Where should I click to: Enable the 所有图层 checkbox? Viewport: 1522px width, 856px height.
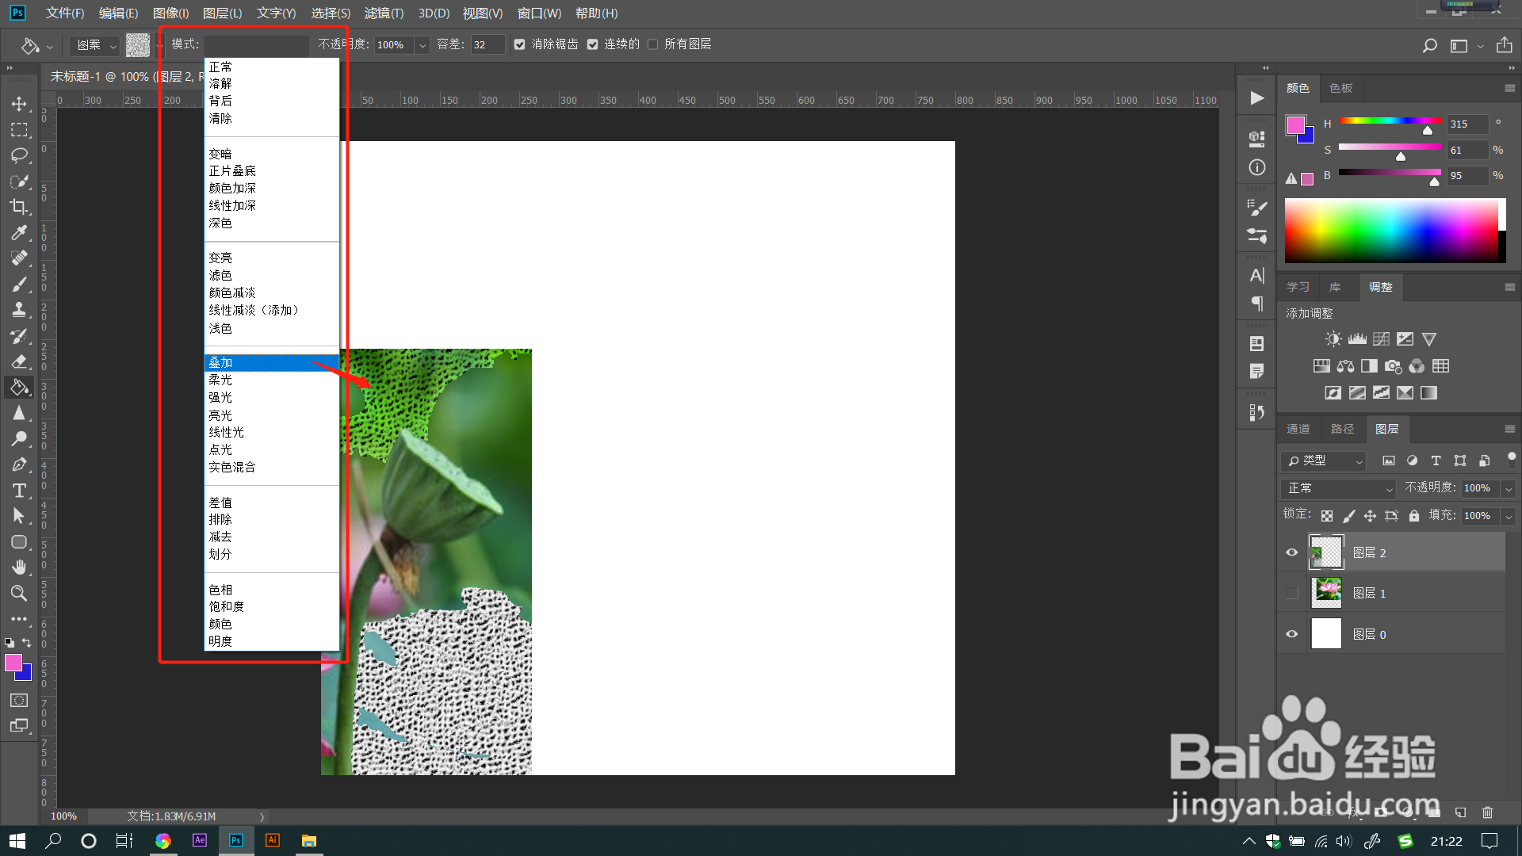pos(652,44)
